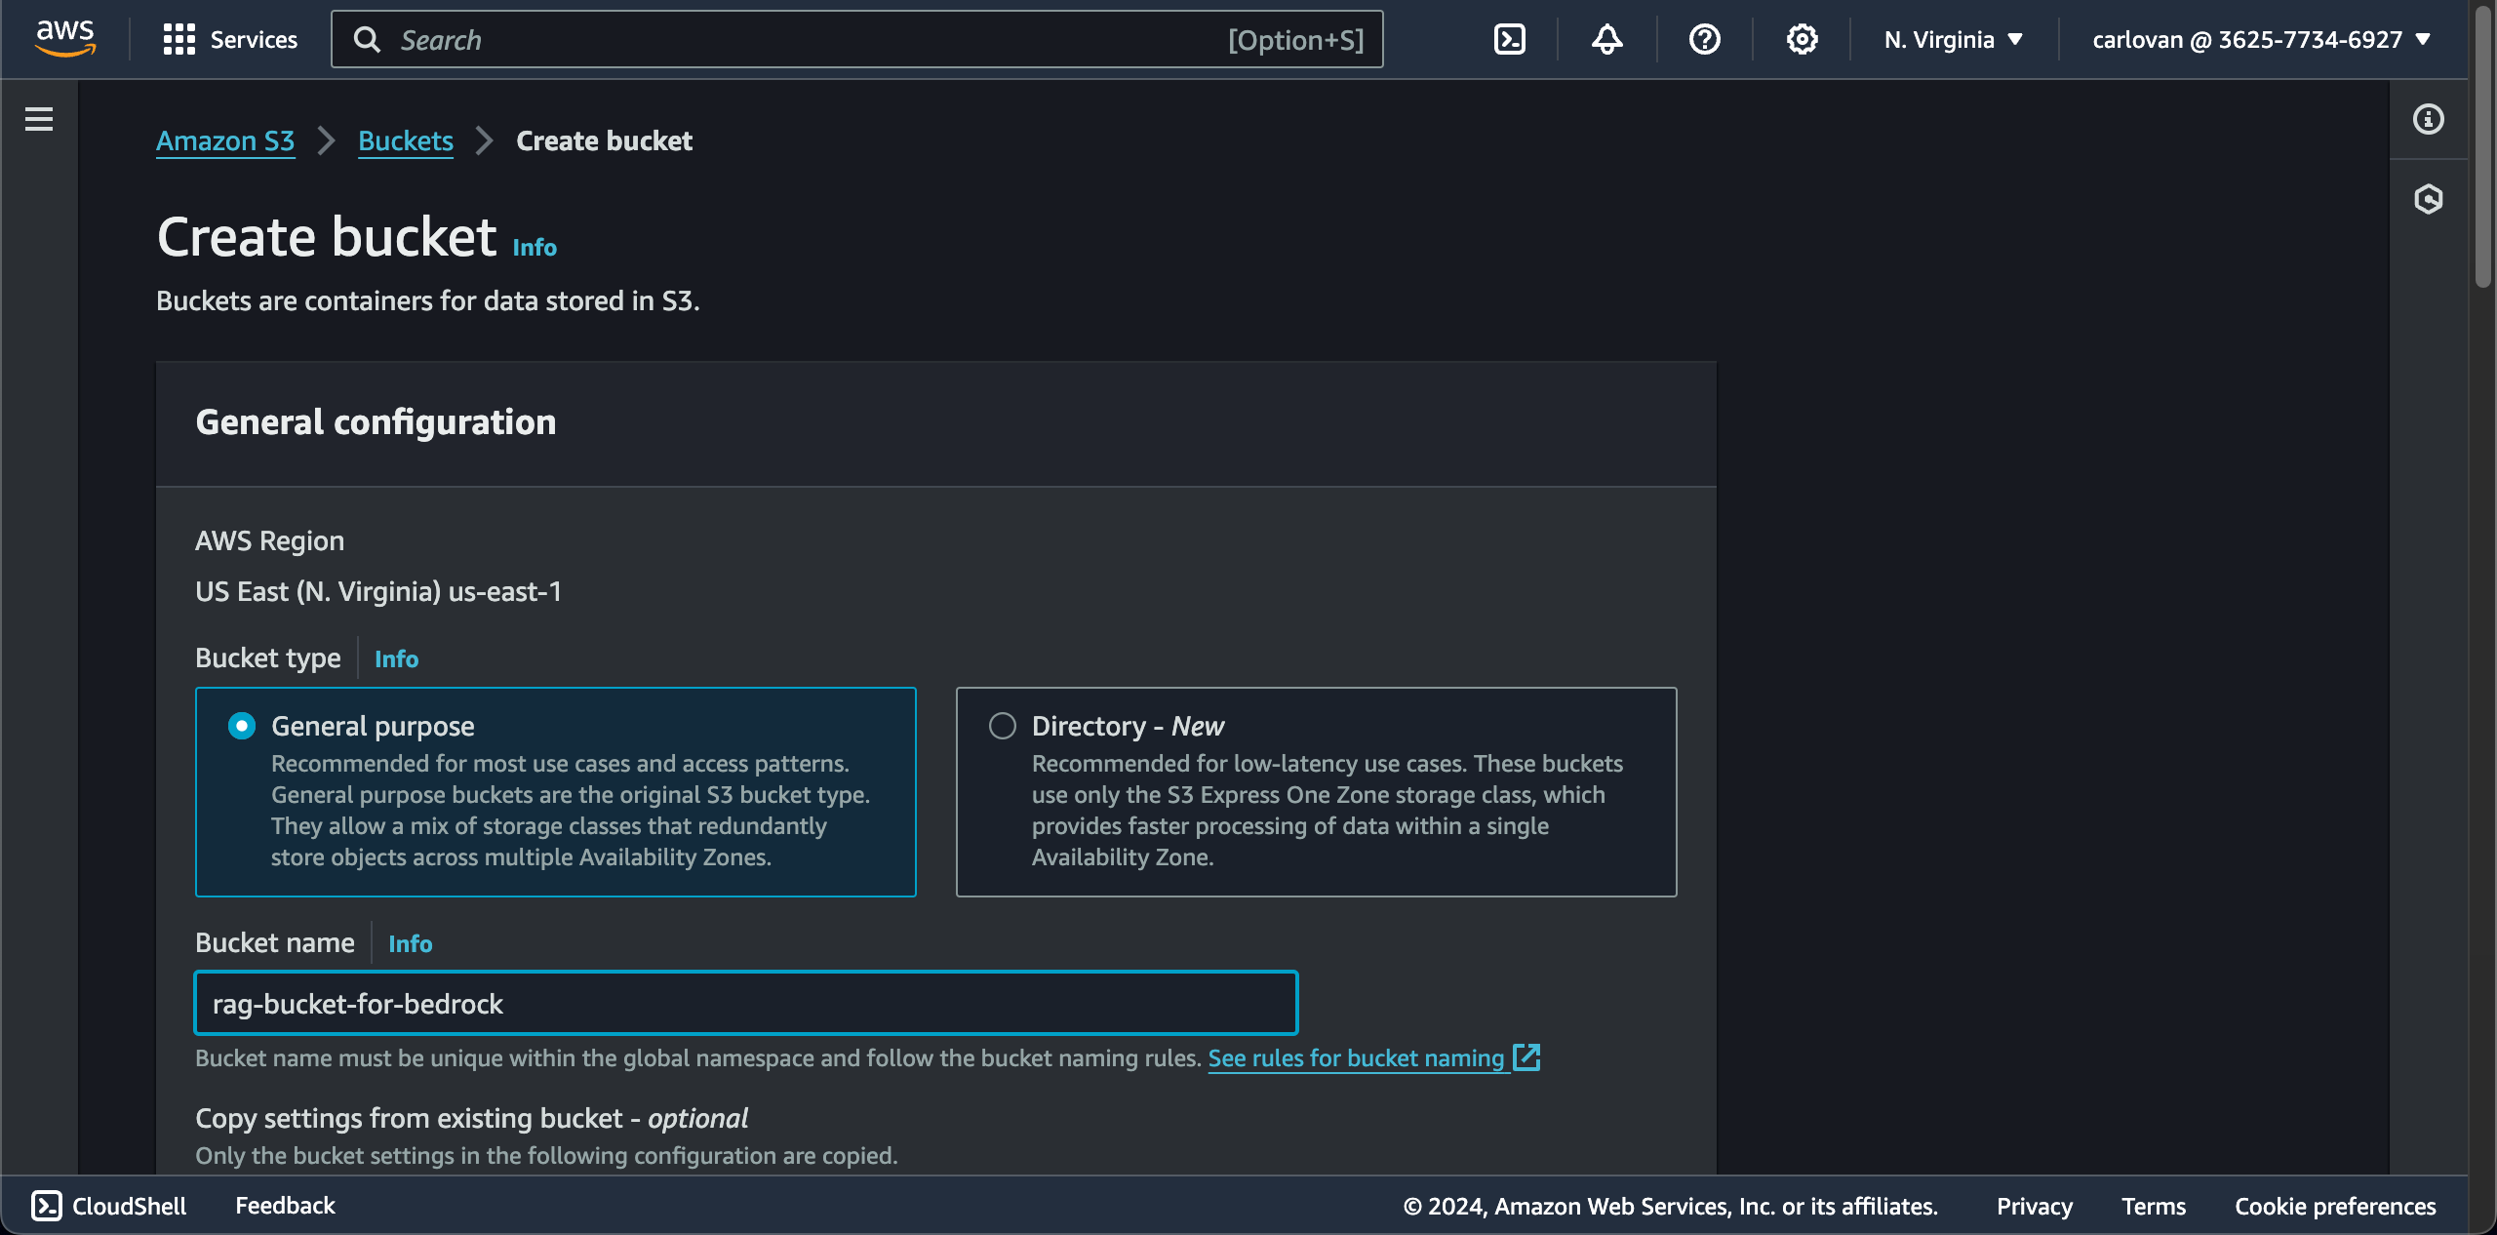This screenshot has height=1235, width=2497.
Task: Click the AWS logo home icon
Action: [65, 39]
